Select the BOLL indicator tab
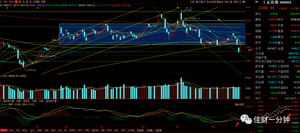300x133 pixels. pos(25,130)
